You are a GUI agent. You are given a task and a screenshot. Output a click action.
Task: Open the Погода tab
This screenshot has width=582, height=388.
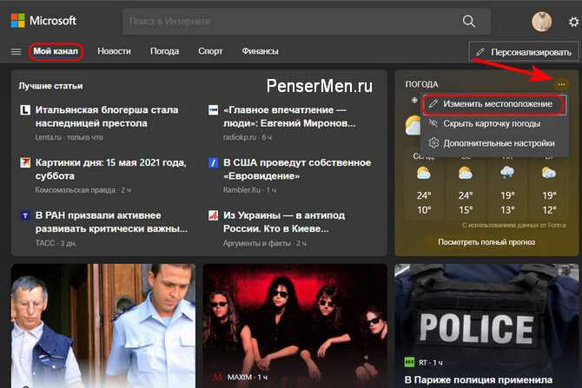point(164,51)
